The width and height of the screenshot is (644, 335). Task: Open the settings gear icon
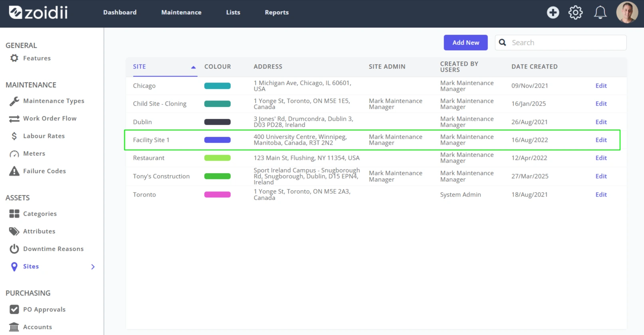click(575, 12)
